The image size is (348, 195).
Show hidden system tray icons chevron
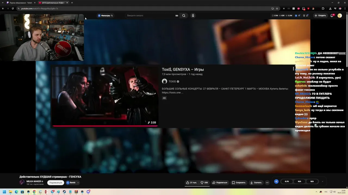(317, 192)
